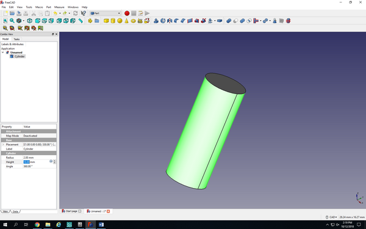Open the Height expression editor icon
The height and width of the screenshot is (229, 366).
click(51, 161)
